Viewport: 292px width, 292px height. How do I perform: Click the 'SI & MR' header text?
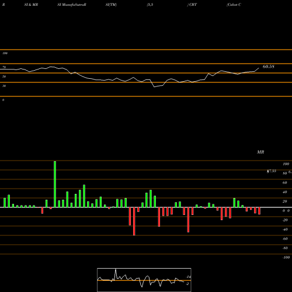31,5
